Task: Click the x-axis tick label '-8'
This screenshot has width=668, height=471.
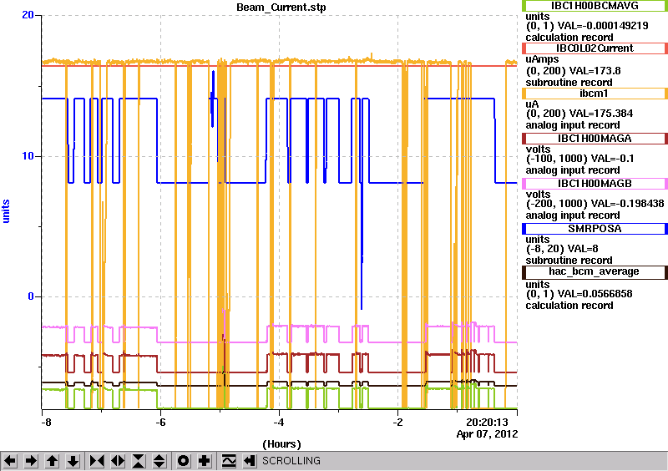Action: pyautogui.click(x=46, y=423)
